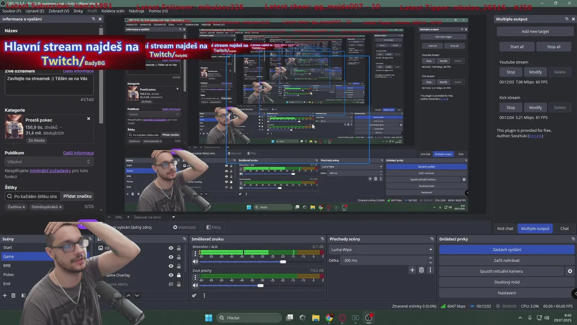The width and height of the screenshot is (577, 325).
Task: Open transition properties three-dot menu
Action: coord(430,270)
